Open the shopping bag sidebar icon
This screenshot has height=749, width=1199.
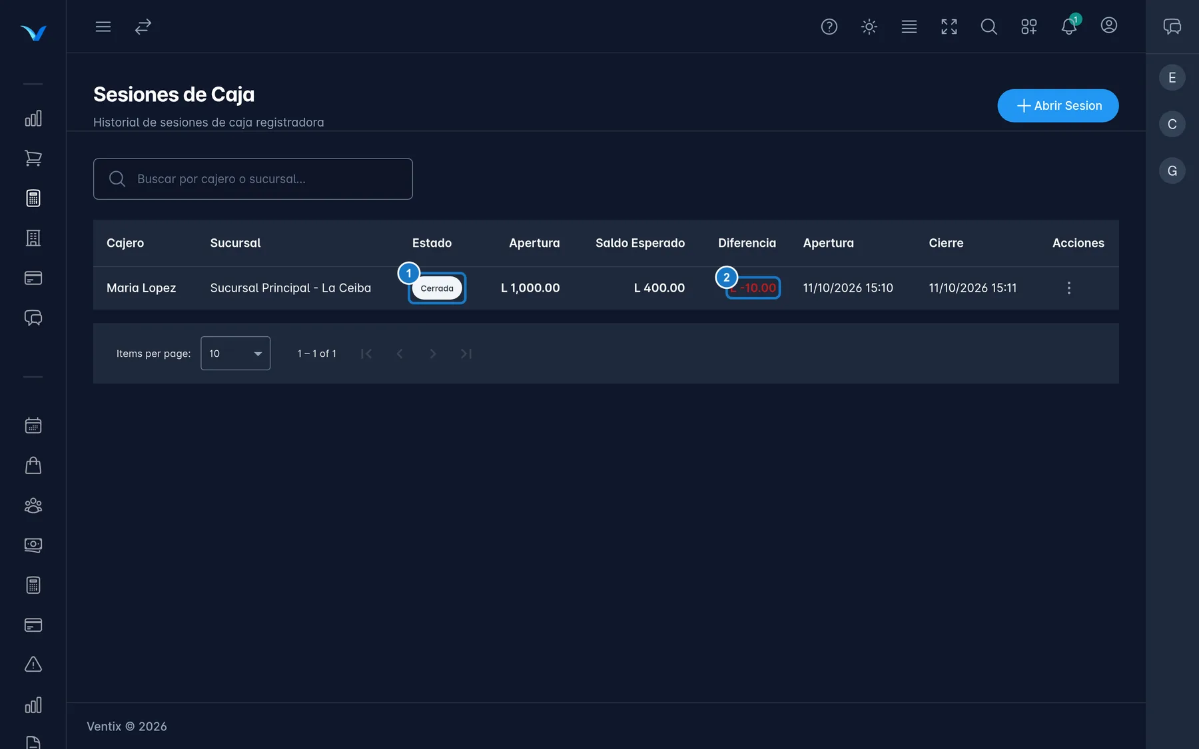[x=33, y=465]
